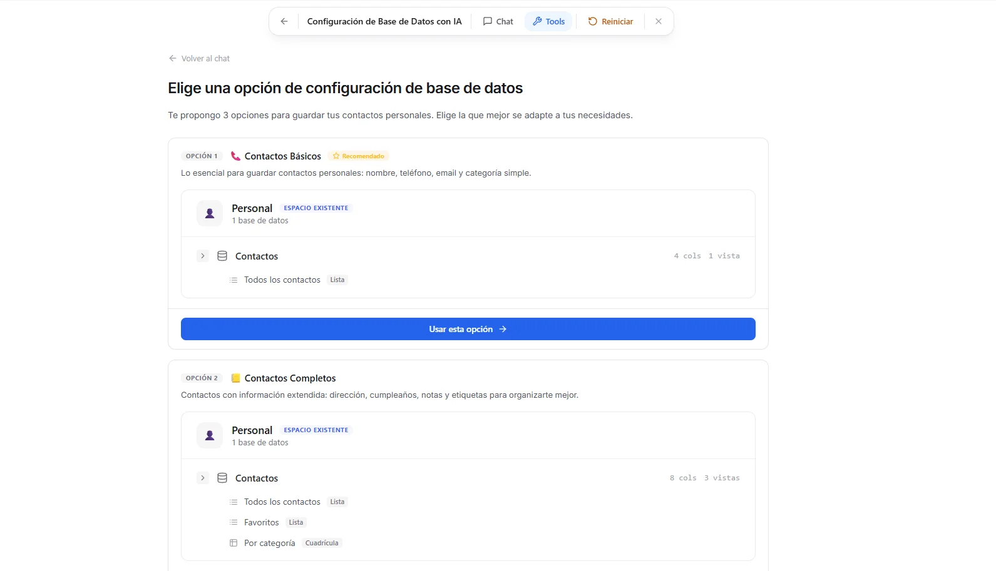Image resolution: width=996 pixels, height=571 pixels.
Task: Click the back arrow in top toolbar
Action: [x=284, y=21]
